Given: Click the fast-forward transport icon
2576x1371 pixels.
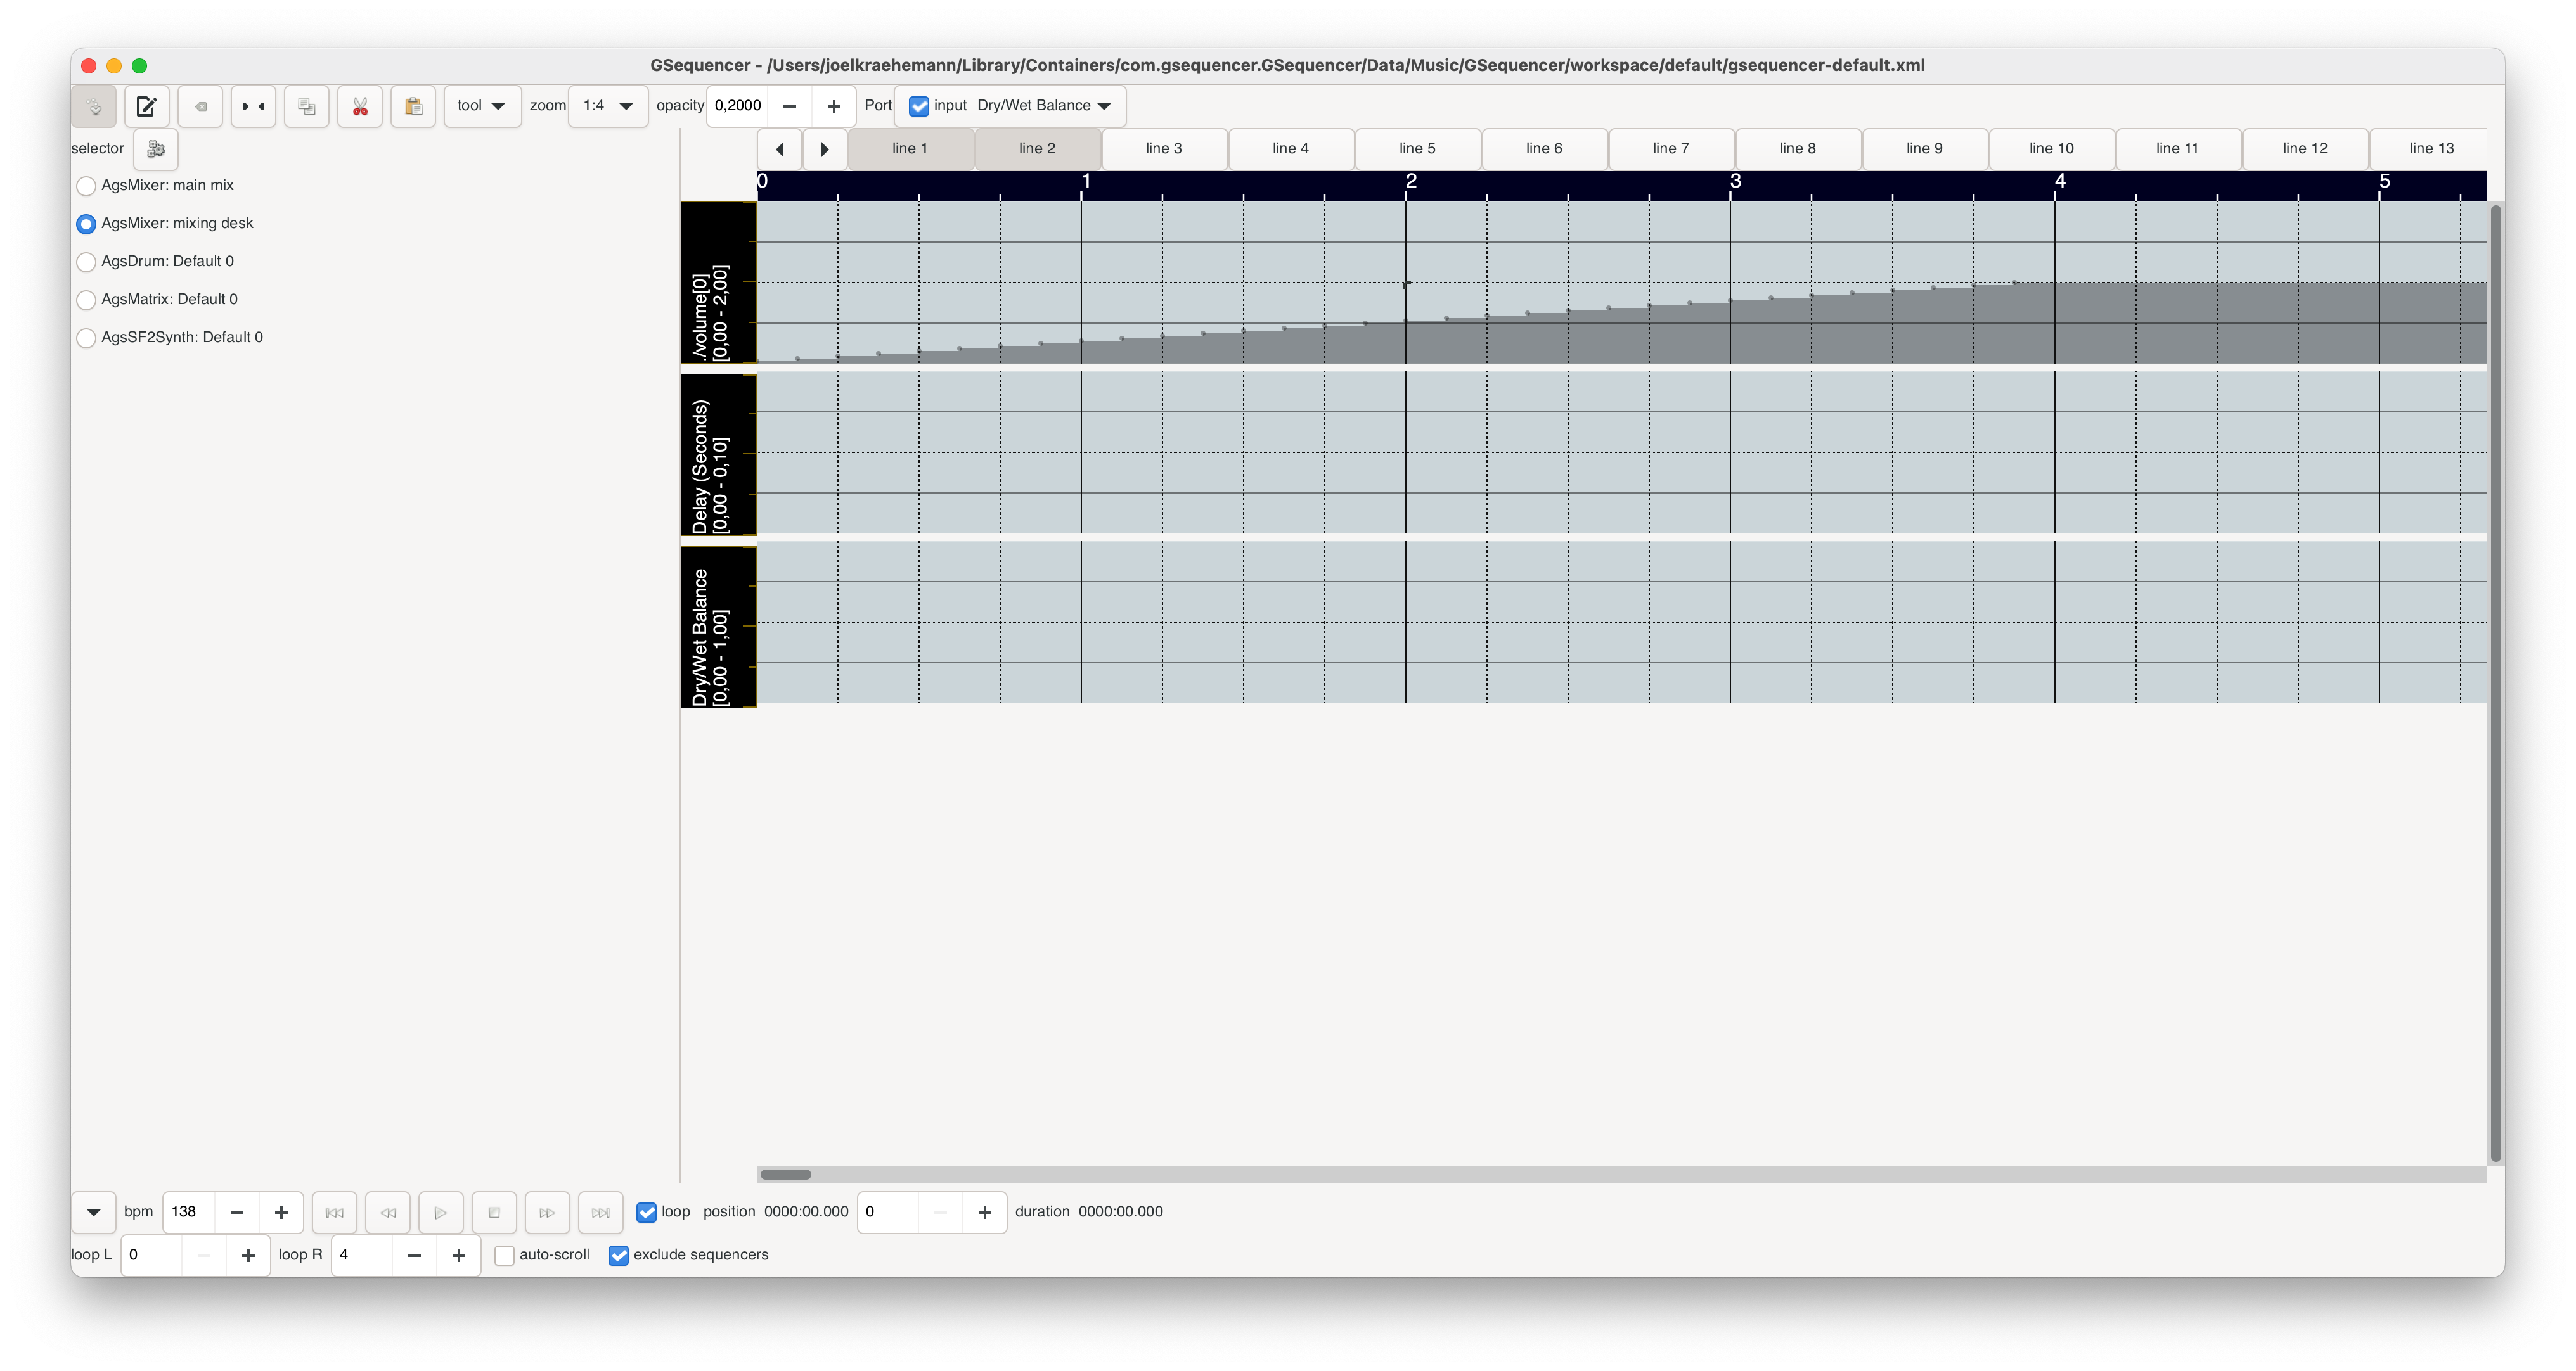Looking at the screenshot, I should tap(547, 1211).
